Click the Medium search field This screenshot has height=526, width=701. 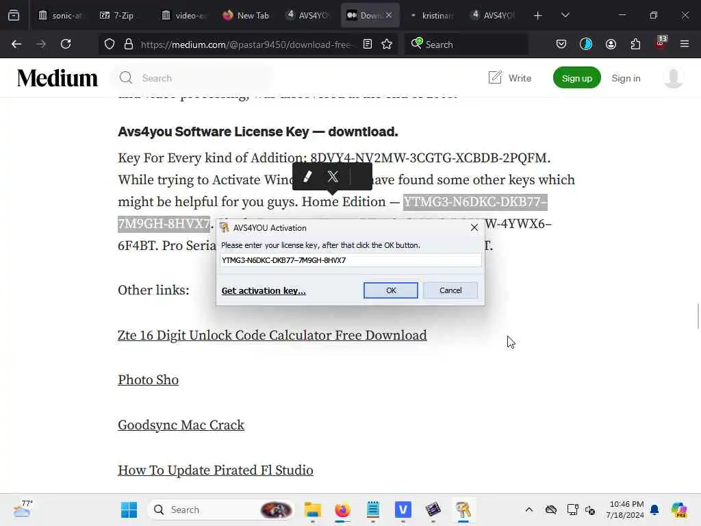coord(192,78)
